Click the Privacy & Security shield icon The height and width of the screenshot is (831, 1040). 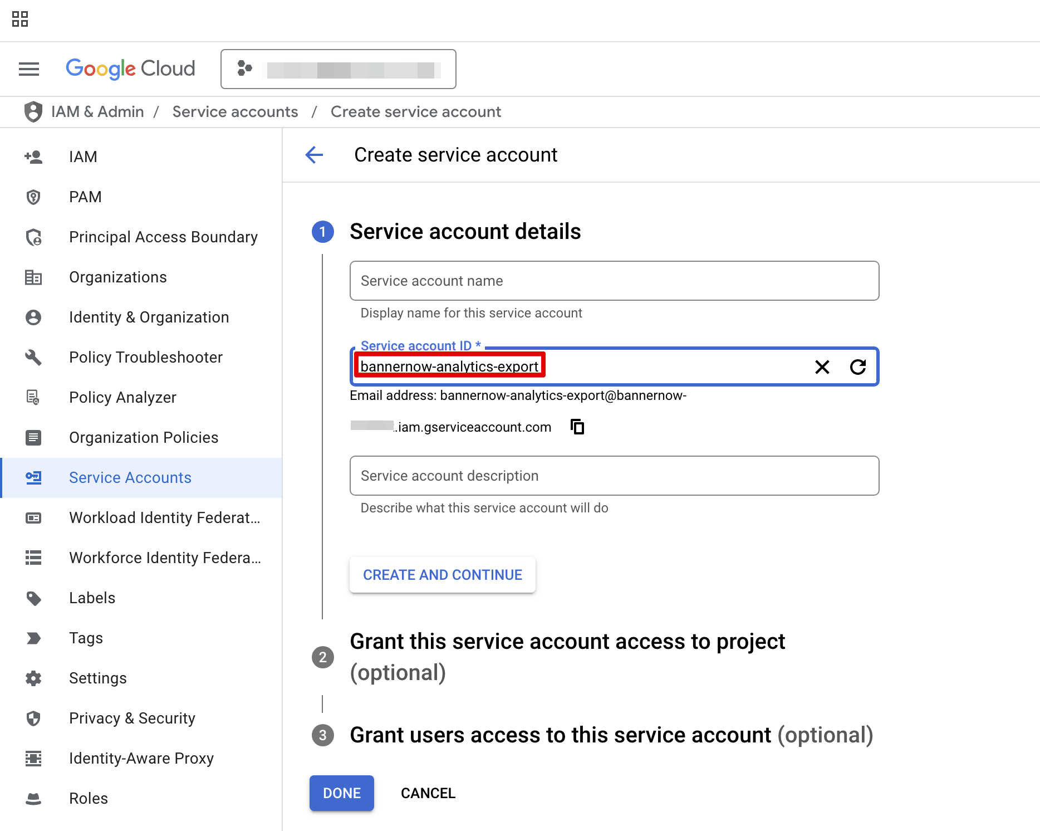coord(33,718)
